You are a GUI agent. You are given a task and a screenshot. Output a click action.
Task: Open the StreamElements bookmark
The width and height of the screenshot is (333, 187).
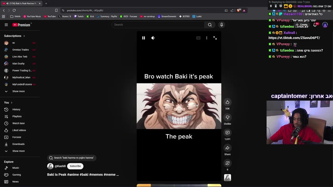[x=167, y=16]
